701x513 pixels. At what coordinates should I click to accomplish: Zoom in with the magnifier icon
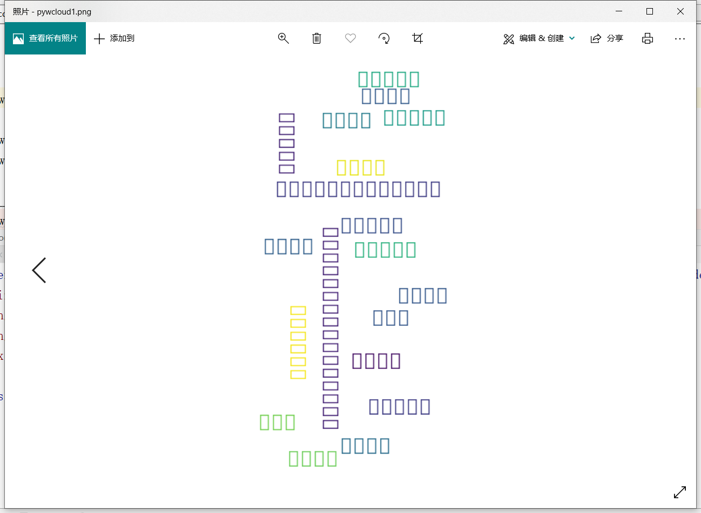283,38
